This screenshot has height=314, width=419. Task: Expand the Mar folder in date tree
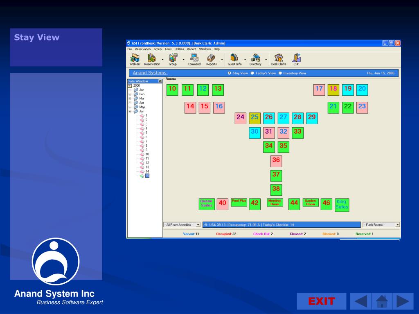click(x=130, y=99)
